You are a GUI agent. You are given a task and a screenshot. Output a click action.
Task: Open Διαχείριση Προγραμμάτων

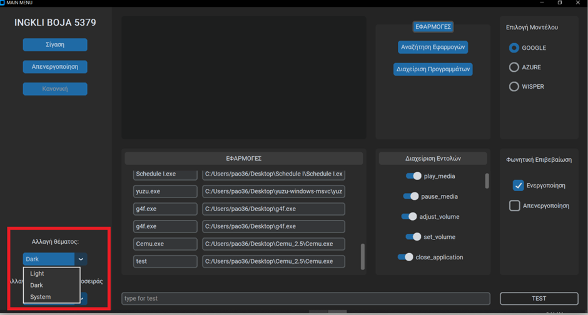[x=433, y=69]
